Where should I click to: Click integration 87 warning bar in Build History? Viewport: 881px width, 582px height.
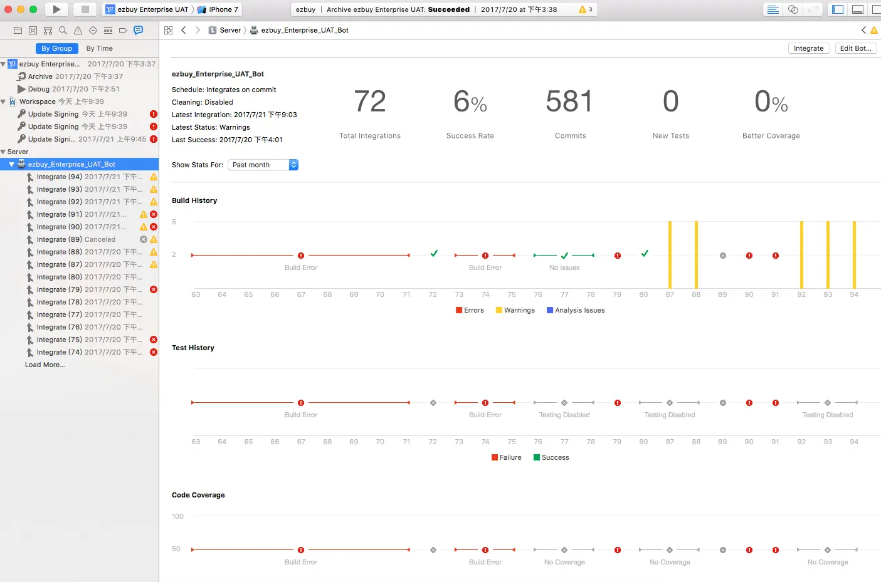tap(670, 254)
